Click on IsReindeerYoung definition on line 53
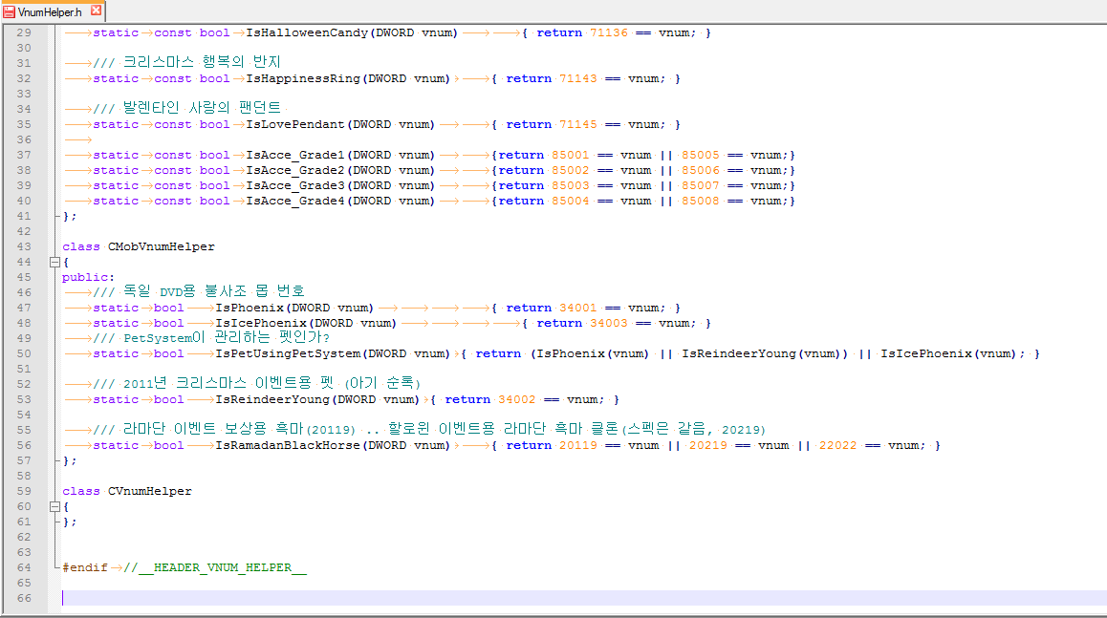1107x618 pixels. tap(271, 399)
